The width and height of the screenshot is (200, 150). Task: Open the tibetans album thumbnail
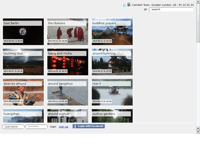pyautogui.click(x=68, y=32)
